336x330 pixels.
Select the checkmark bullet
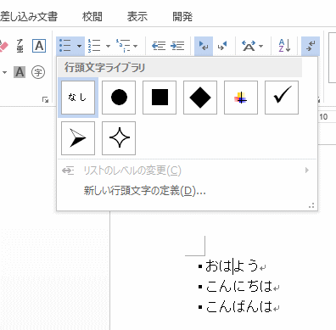click(282, 98)
